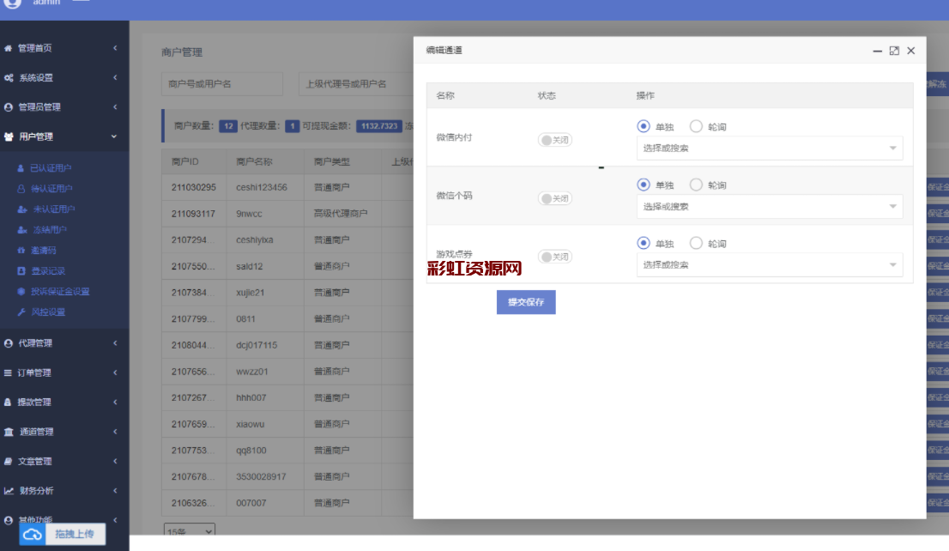Maximize the 编辑通道 dialog
The width and height of the screenshot is (949, 551).
[x=894, y=51]
